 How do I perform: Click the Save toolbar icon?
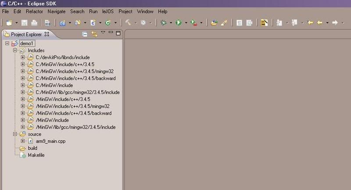[x=24, y=23]
